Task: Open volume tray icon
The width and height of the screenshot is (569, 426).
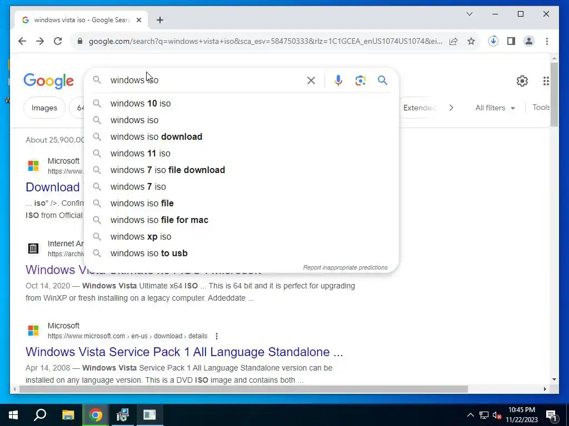Action: [497, 415]
